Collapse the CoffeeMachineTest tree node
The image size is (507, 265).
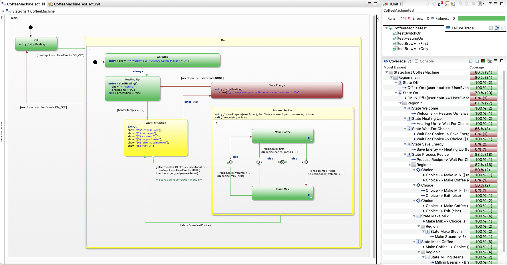tap(387, 28)
